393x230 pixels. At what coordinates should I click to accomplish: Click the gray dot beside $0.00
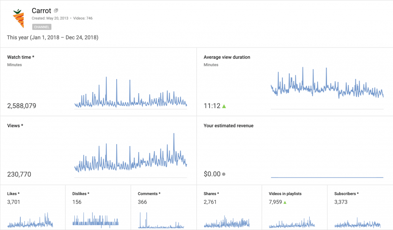224,174
